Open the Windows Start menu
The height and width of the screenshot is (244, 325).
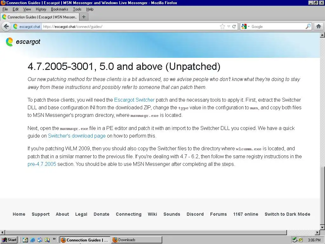(x=9, y=240)
